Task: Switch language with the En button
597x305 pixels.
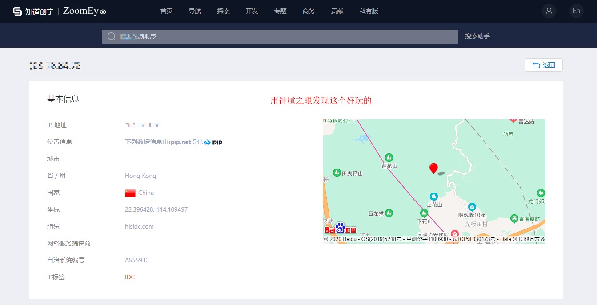Action: (577, 11)
